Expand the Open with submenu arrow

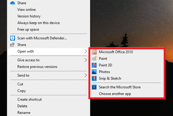click(x=86, y=51)
